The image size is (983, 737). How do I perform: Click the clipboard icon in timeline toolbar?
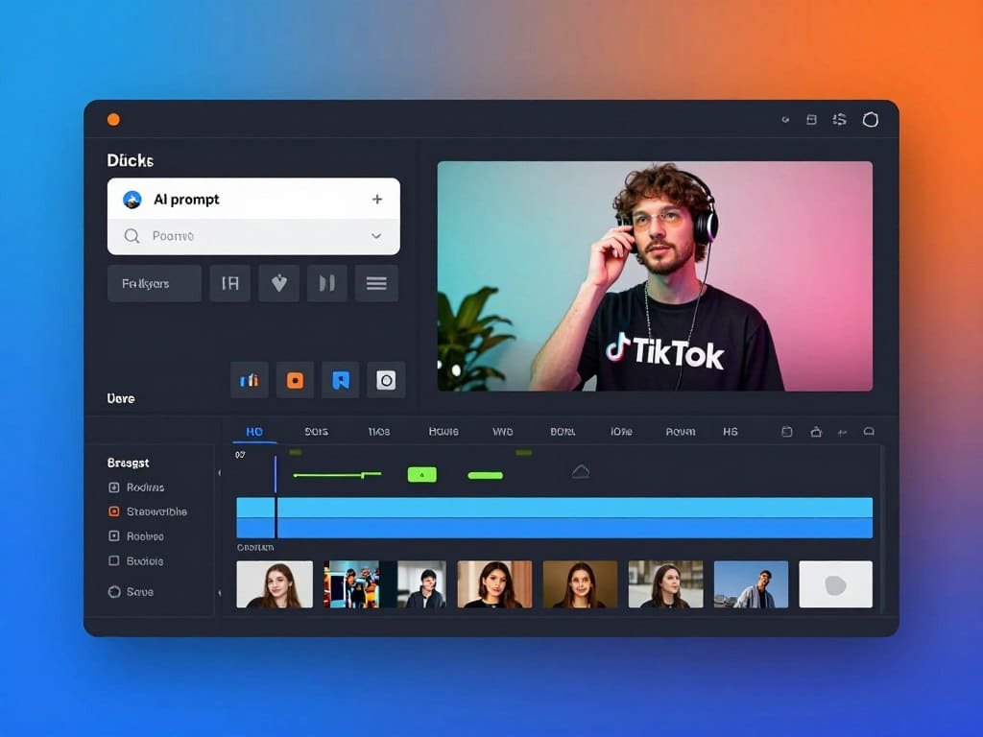click(787, 432)
